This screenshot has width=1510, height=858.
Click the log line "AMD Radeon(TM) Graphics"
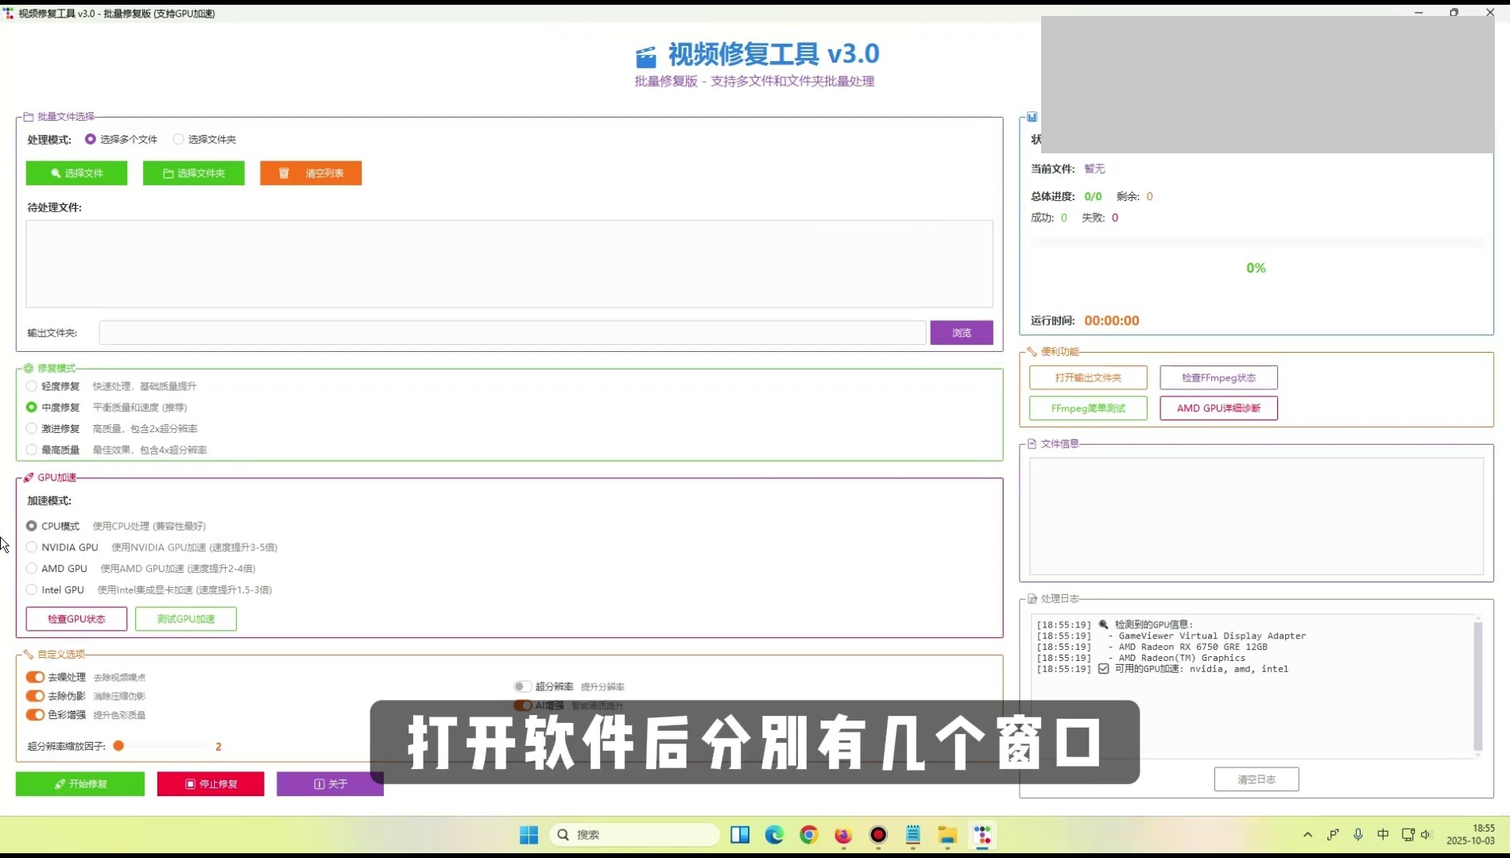pos(1182,658)
